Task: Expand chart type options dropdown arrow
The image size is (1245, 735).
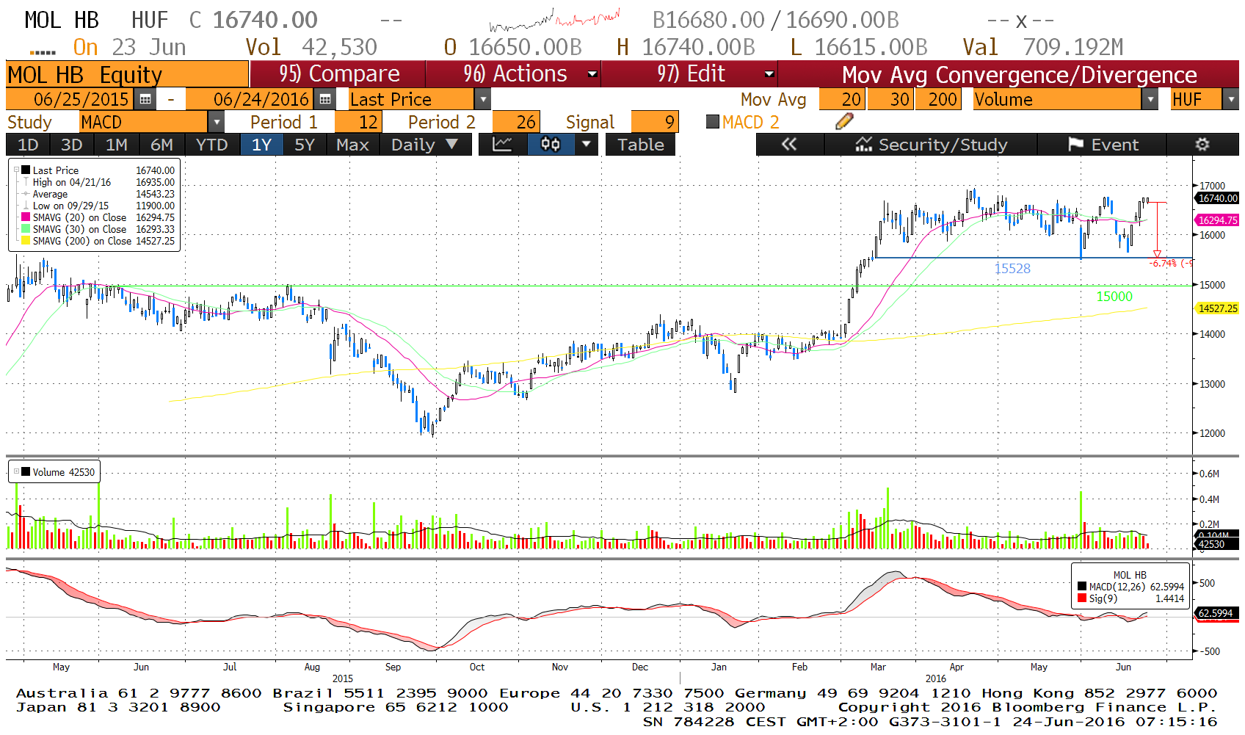Action: 585,145
